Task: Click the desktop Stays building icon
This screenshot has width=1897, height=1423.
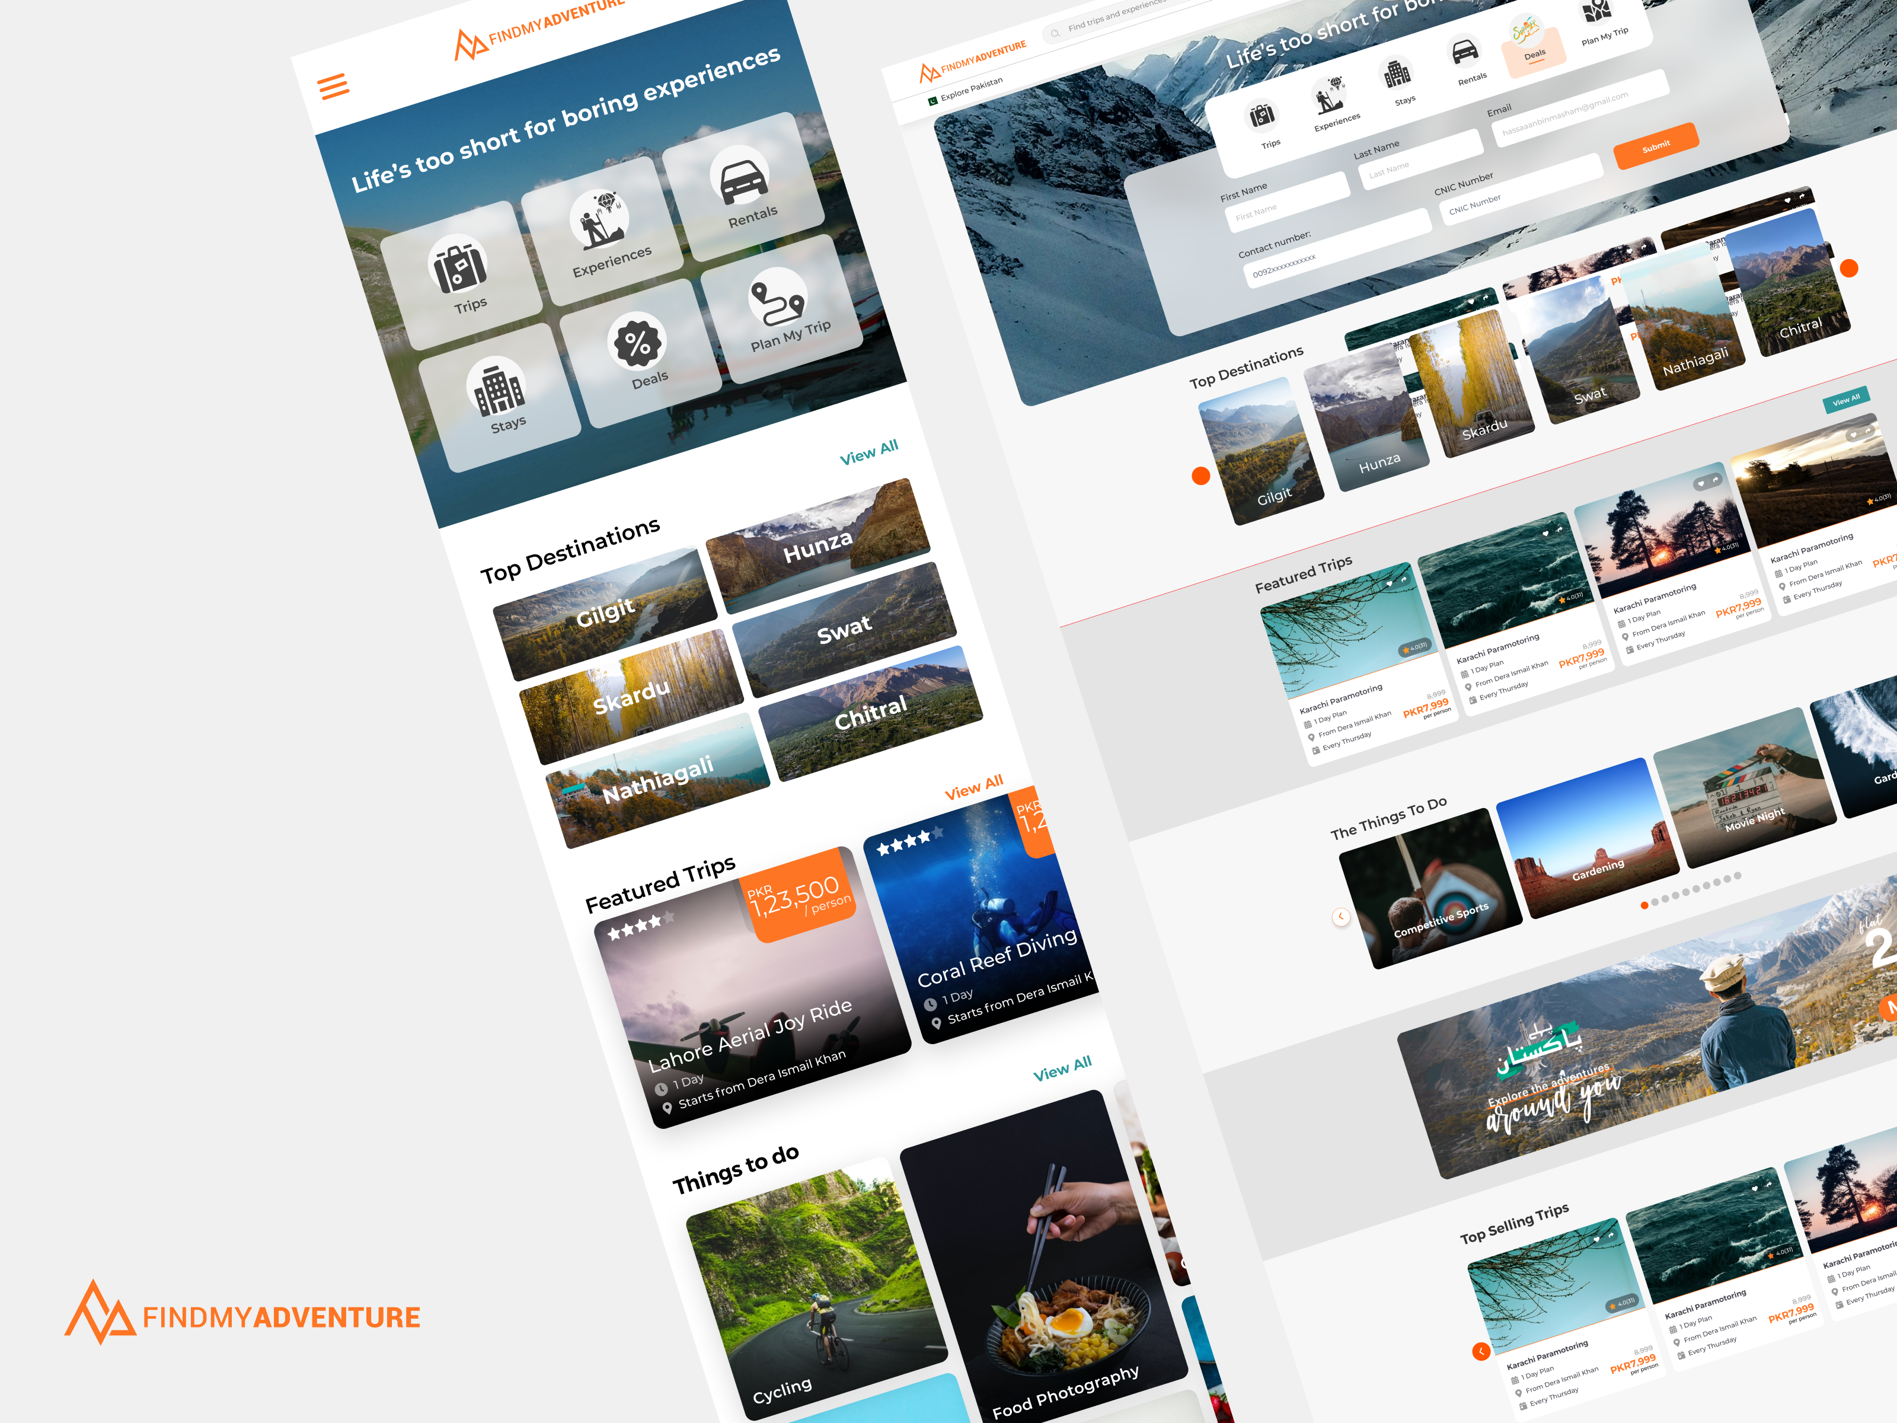Action: pos(1397,74)
